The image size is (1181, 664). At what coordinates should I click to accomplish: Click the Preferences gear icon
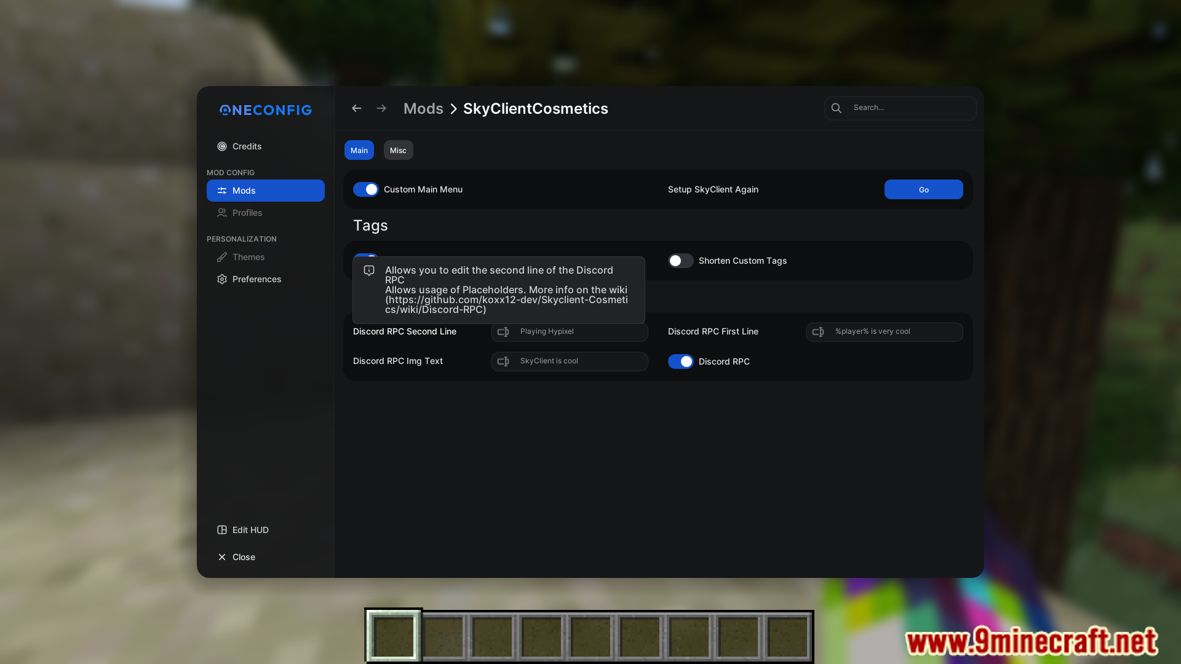pos(222,279)
